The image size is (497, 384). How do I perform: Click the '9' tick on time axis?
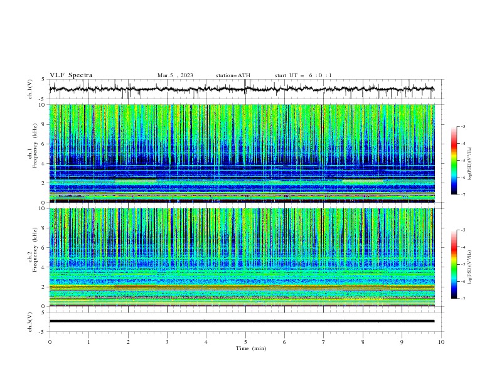click(402, 342)
